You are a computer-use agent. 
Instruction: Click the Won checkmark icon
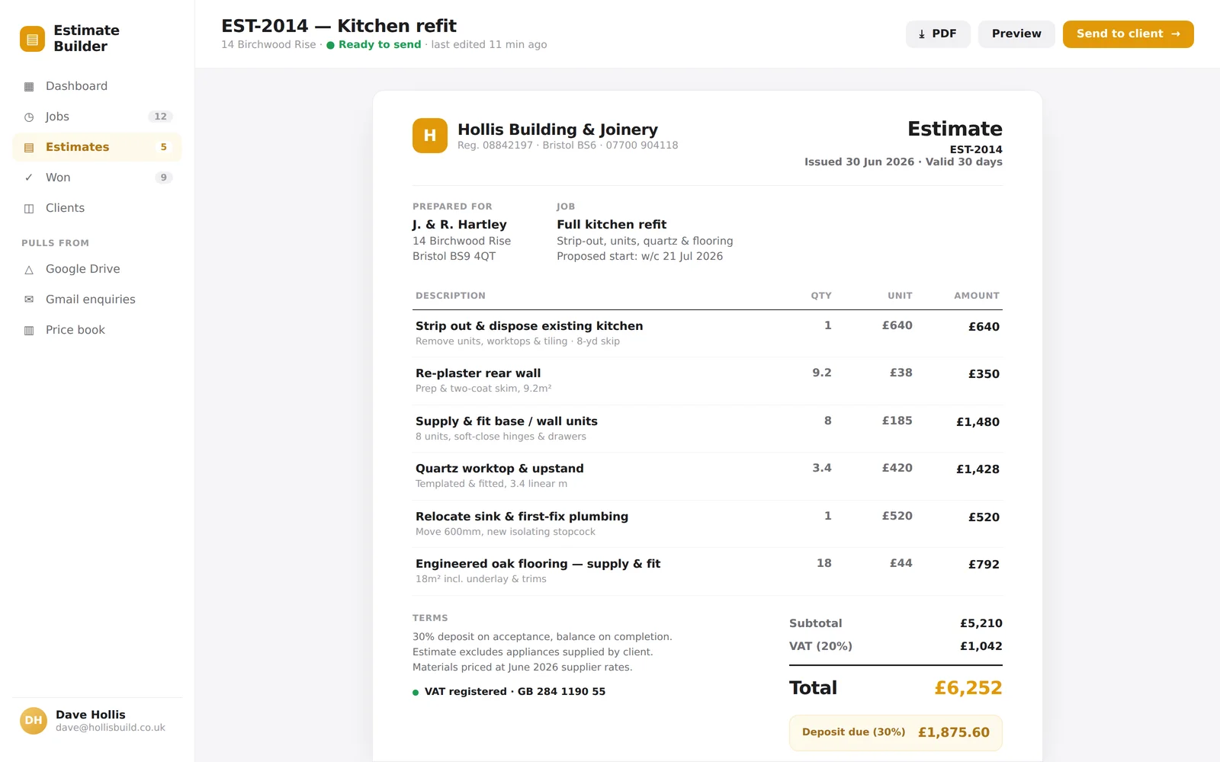29,178
